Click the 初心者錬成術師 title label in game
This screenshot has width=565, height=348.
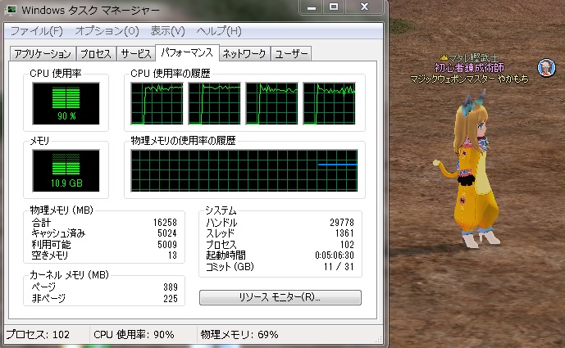click(x=469, y=68)
